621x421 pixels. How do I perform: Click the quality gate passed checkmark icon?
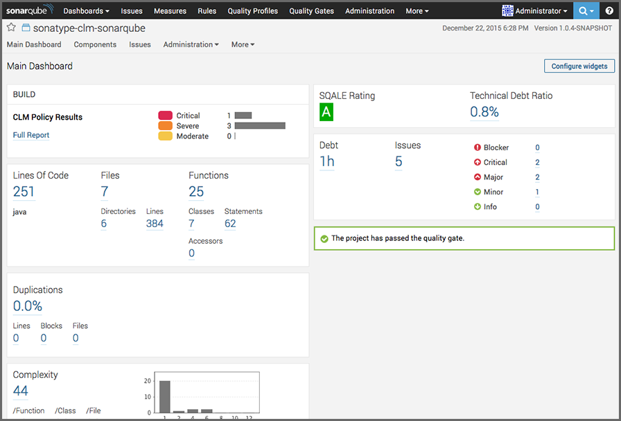click(x=324, y=239)
